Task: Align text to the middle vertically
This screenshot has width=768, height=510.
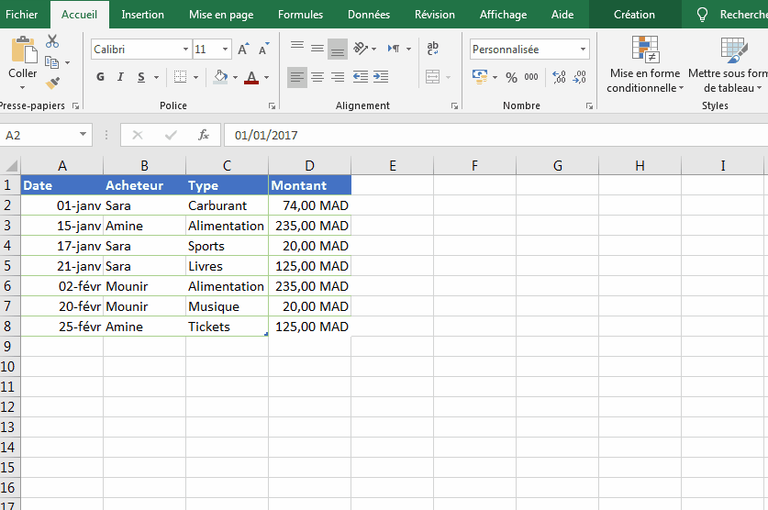Action: (317, 48)
